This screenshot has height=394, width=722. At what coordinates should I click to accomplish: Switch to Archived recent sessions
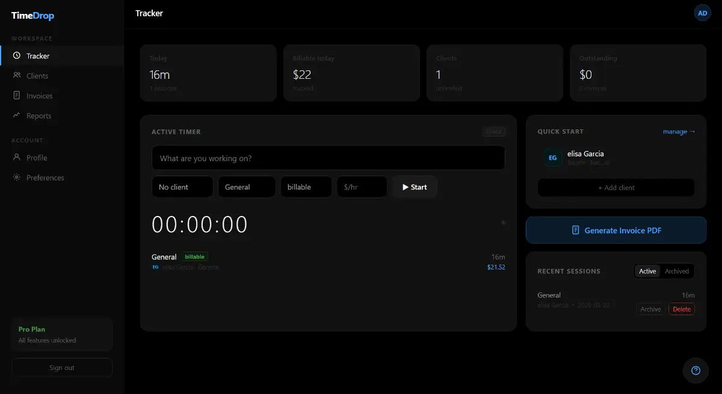pyautogui.click(x=677, y=271)
